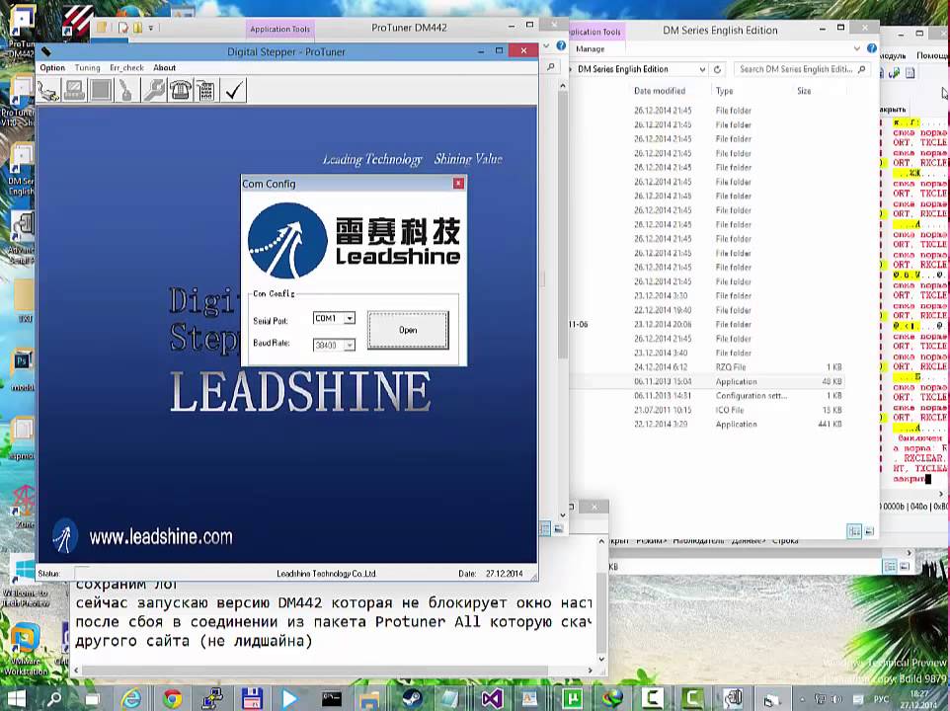Click the refresh icon in DM Series explorer
This screenshot has width=950, height=711.
(x=717, y=70)
